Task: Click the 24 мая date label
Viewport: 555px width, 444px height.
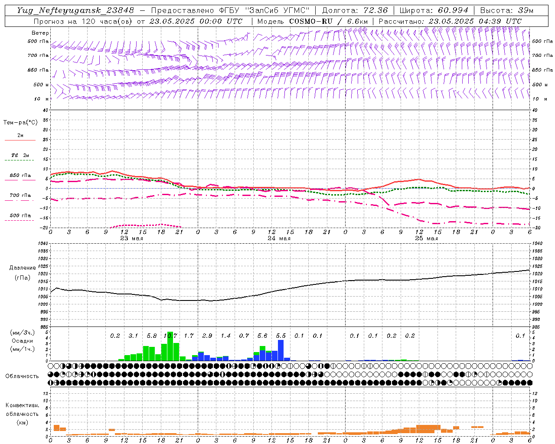Action: 279,238
